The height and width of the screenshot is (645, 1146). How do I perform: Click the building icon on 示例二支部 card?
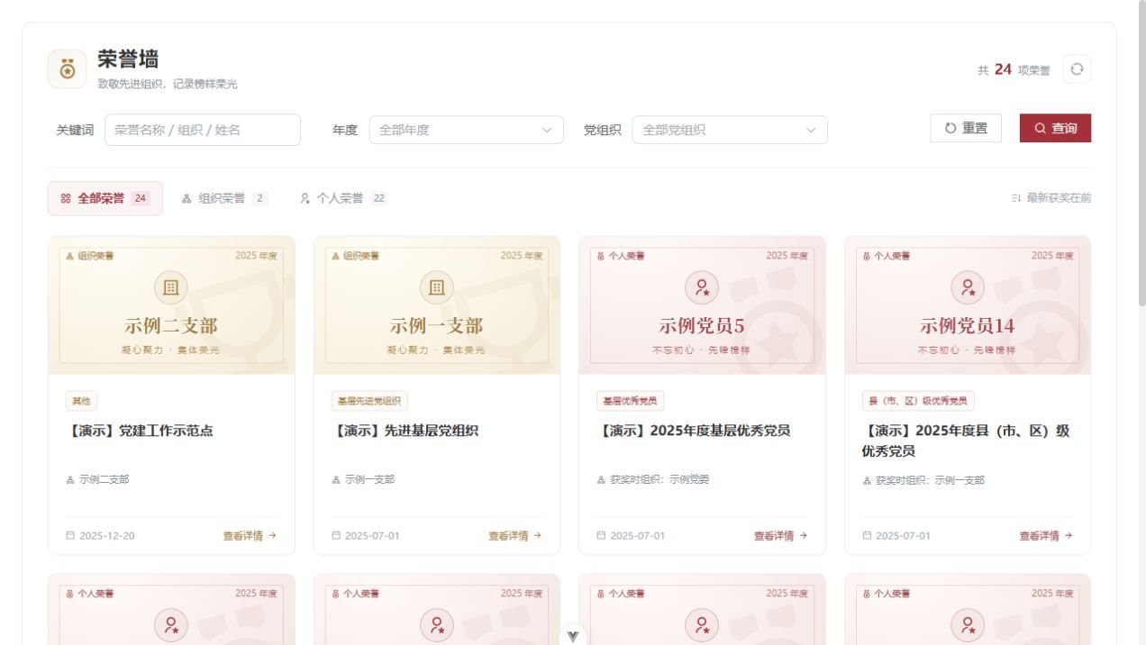(x=171, y=287)
